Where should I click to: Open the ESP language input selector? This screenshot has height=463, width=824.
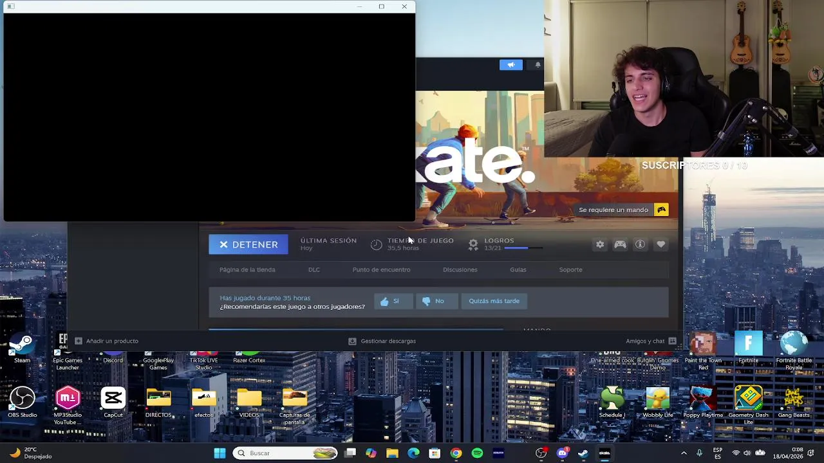pyautogui.click(x=718, y=453)
